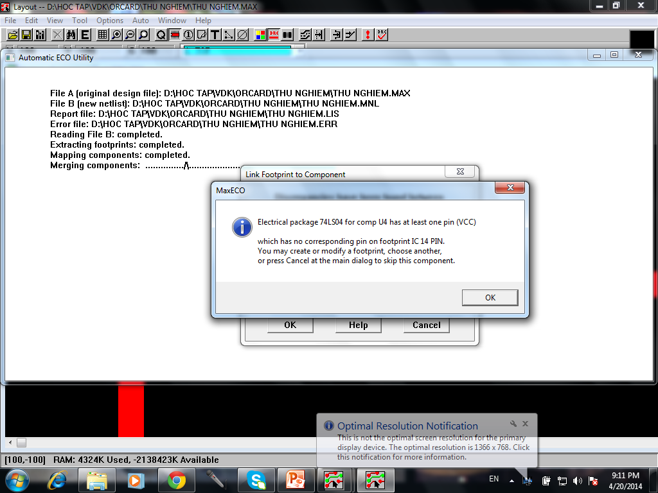Open the Auto menu
The image size is (658, 493).
tap(141, 21)
